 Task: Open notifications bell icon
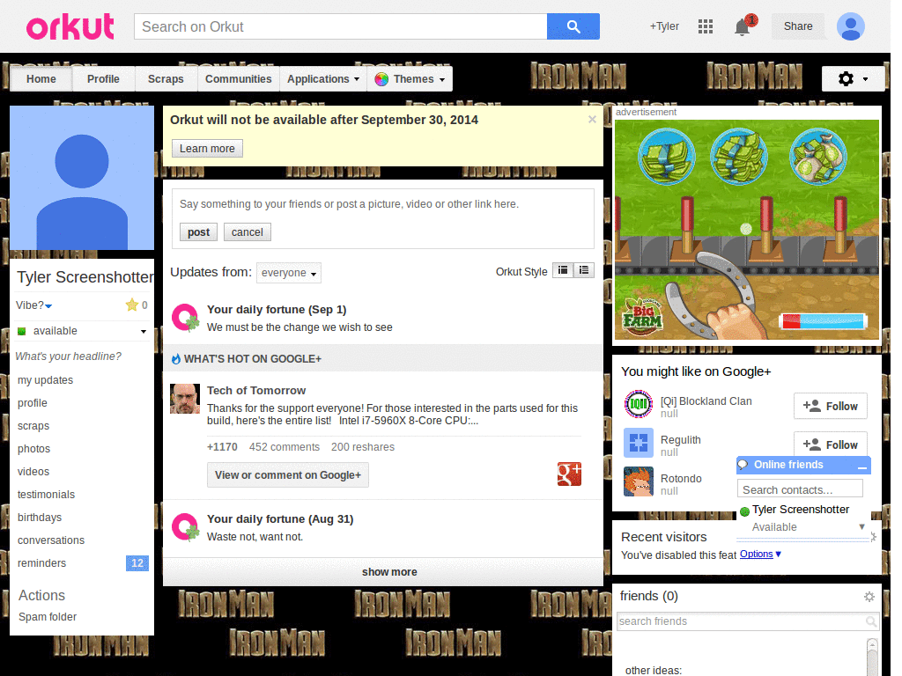[x=742, y=26]
